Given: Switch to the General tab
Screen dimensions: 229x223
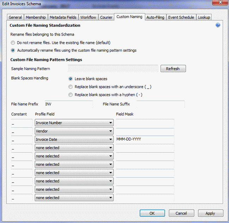Looking at the screenshot, I should 16,17.
